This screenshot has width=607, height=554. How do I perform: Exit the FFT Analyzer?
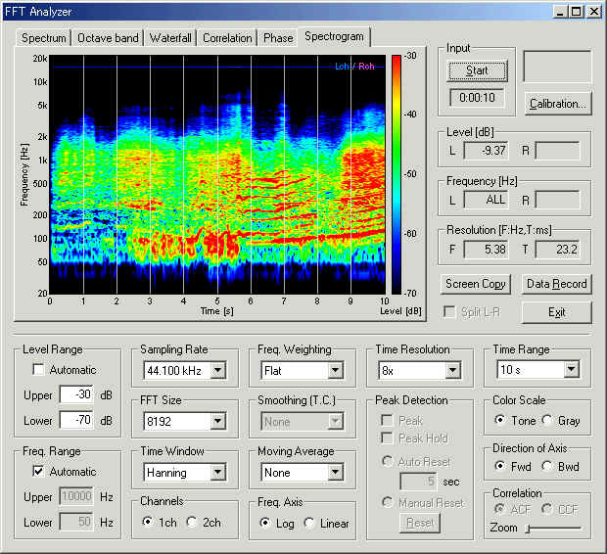point(556,312)
